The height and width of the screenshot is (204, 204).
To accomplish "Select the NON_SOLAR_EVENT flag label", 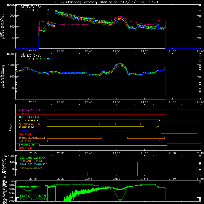I will [31, 117].
